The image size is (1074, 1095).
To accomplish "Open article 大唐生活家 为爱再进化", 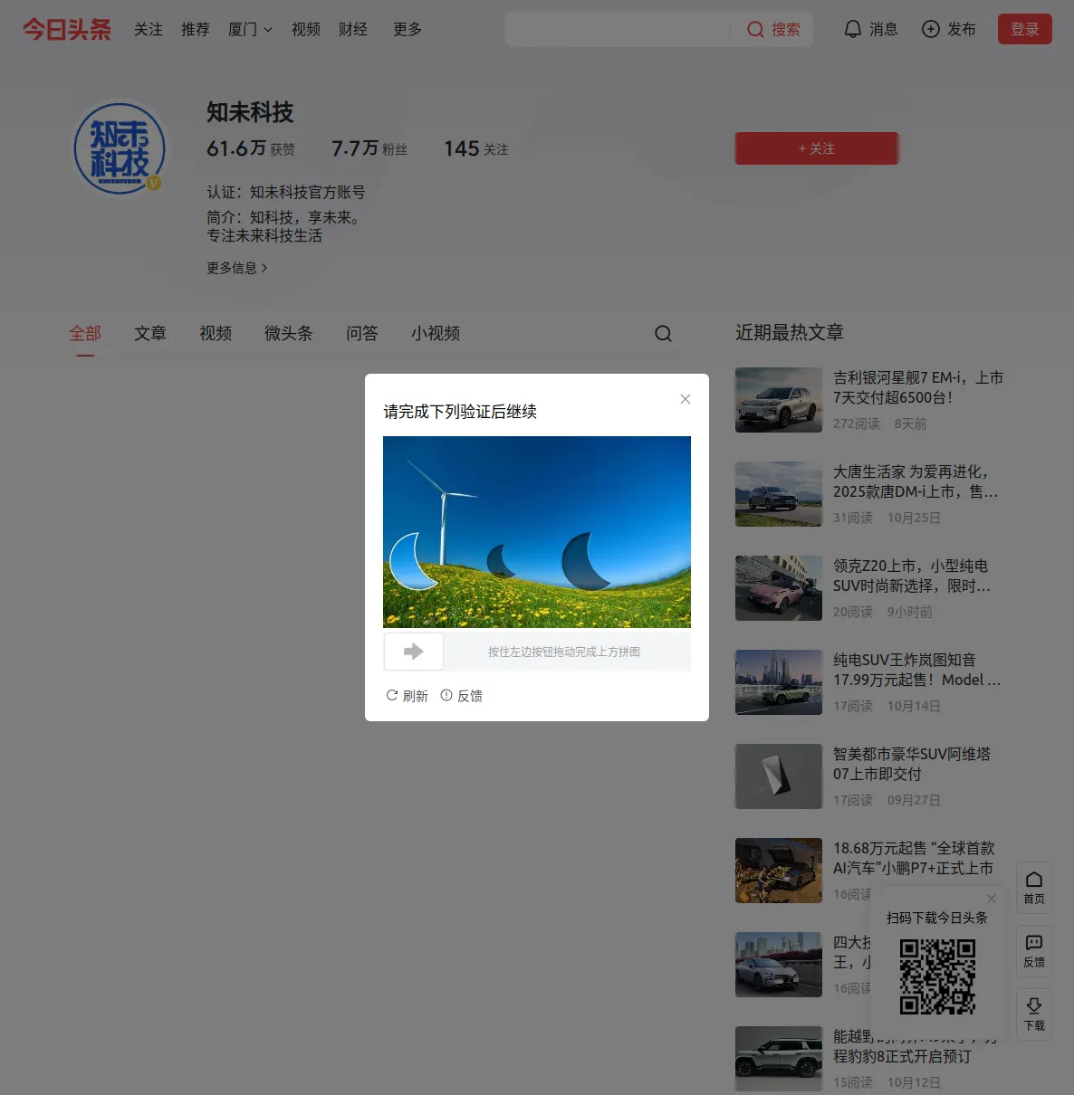I will point(916,481).
